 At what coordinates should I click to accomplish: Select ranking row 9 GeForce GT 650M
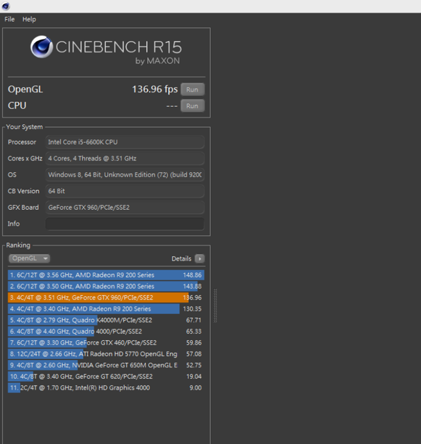coord(106,365)
